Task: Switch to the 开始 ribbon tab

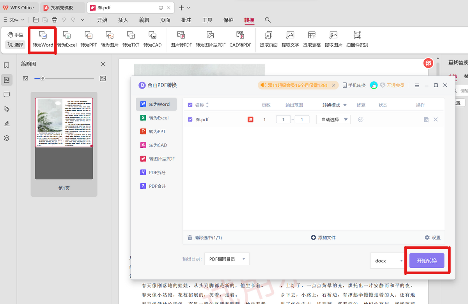Action: (102, 20)
